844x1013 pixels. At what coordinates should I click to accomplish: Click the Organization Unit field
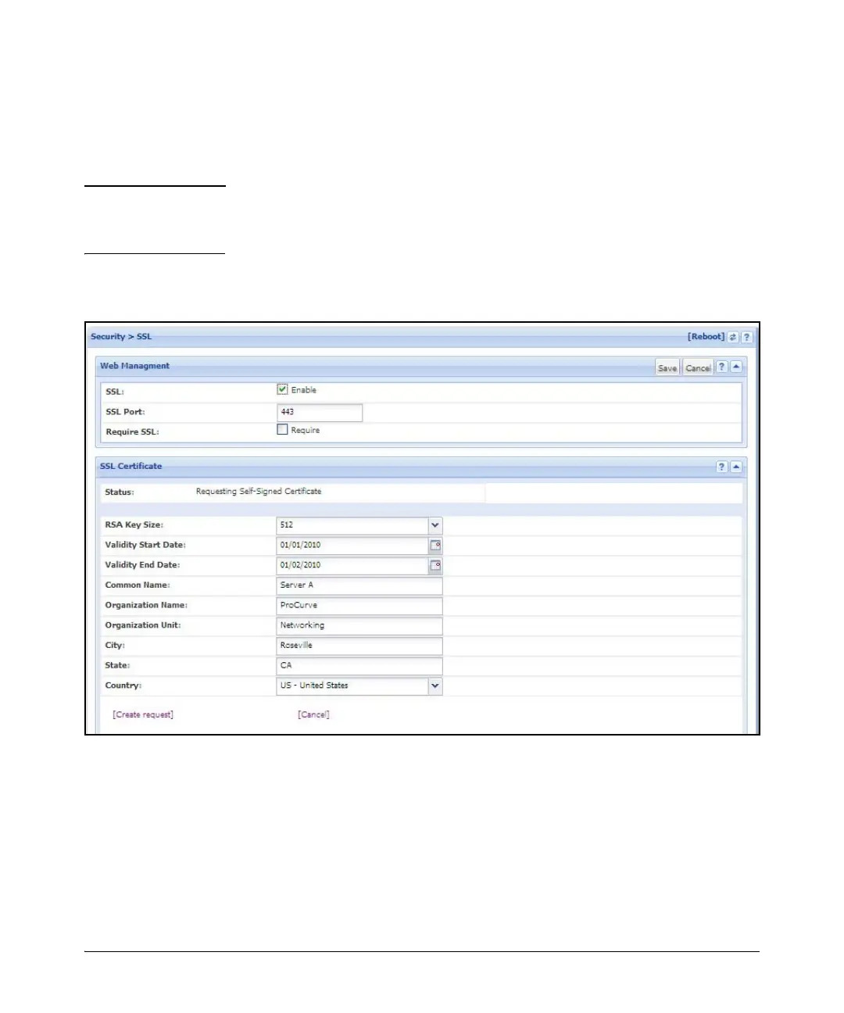click(359, 625)
